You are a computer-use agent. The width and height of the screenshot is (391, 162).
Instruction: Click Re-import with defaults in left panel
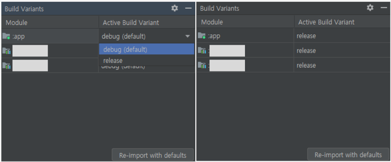point(153,155)
